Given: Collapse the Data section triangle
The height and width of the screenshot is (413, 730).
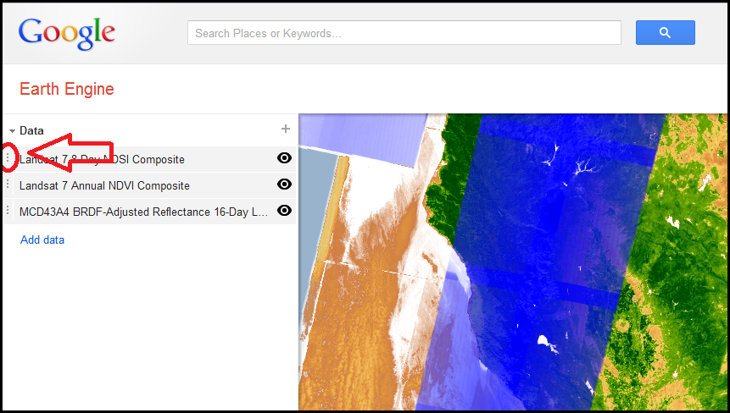Looking at the screenshot, I should point(12,131).
